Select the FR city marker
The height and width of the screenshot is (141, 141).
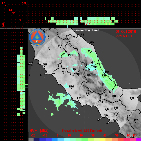[88, 94]
